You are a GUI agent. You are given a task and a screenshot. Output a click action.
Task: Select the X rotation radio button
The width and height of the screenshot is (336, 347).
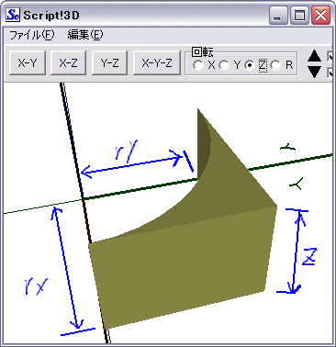pos(198,65)
